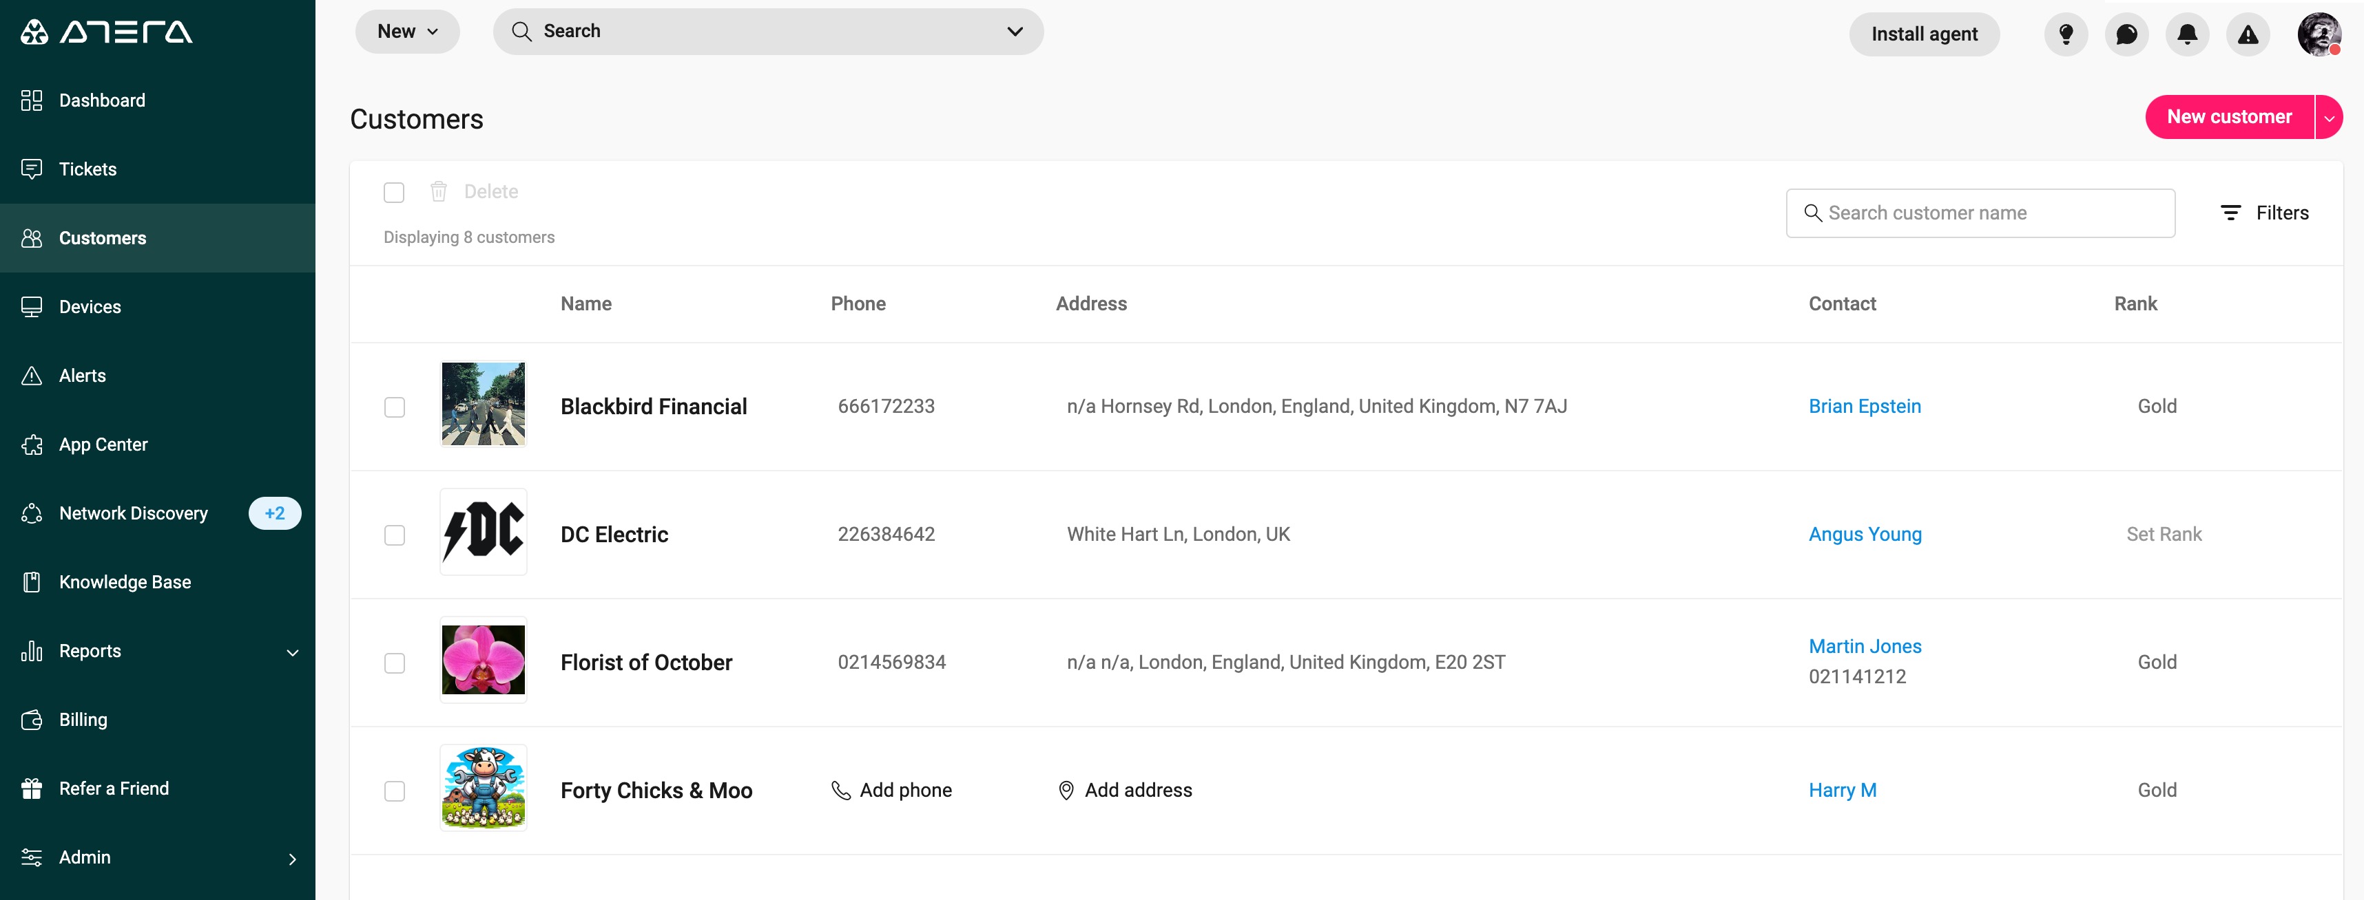
Task: Click Add address for Forty Chicks & Moo
Action: (1124, 790)
